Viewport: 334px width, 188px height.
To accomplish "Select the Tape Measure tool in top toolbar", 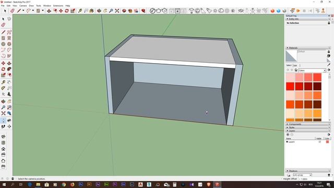I will 80,10.
